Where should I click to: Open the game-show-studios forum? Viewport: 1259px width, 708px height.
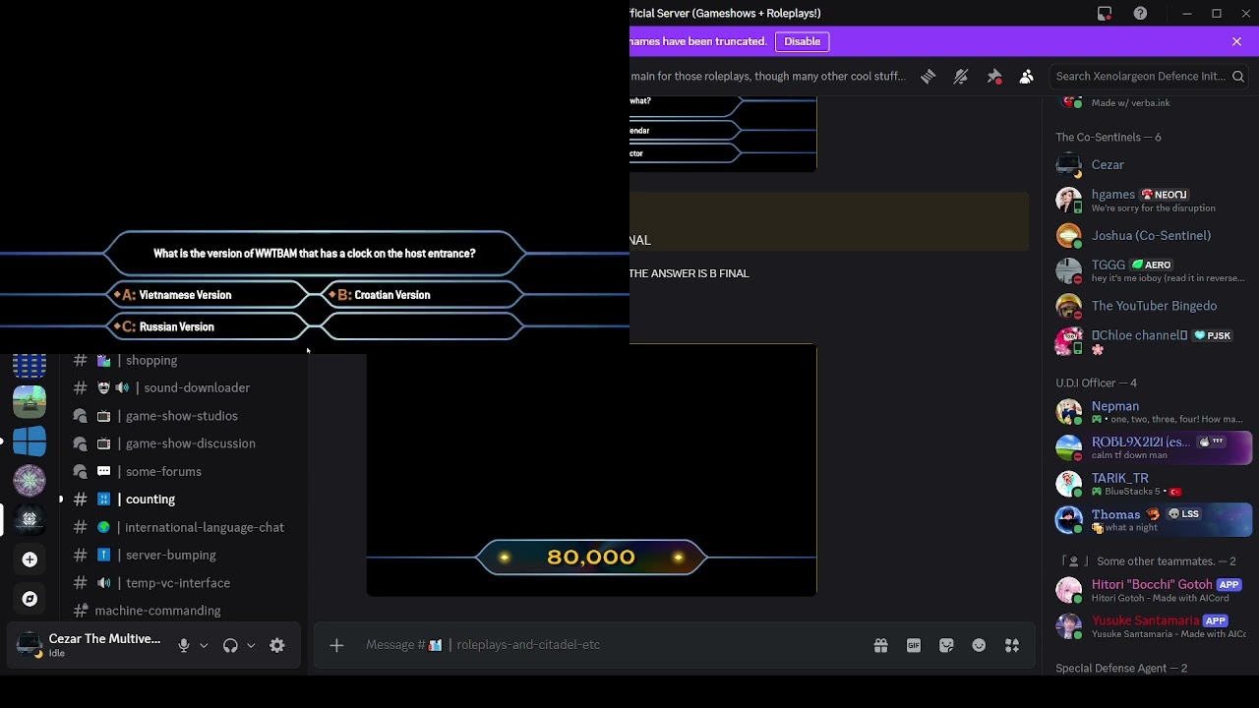click(184, 416)
